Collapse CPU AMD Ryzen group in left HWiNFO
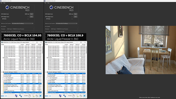The image size is (176, 99). (2, 72)
